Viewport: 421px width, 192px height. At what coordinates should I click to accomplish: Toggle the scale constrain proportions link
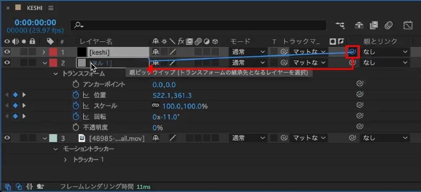coord(155,106)
